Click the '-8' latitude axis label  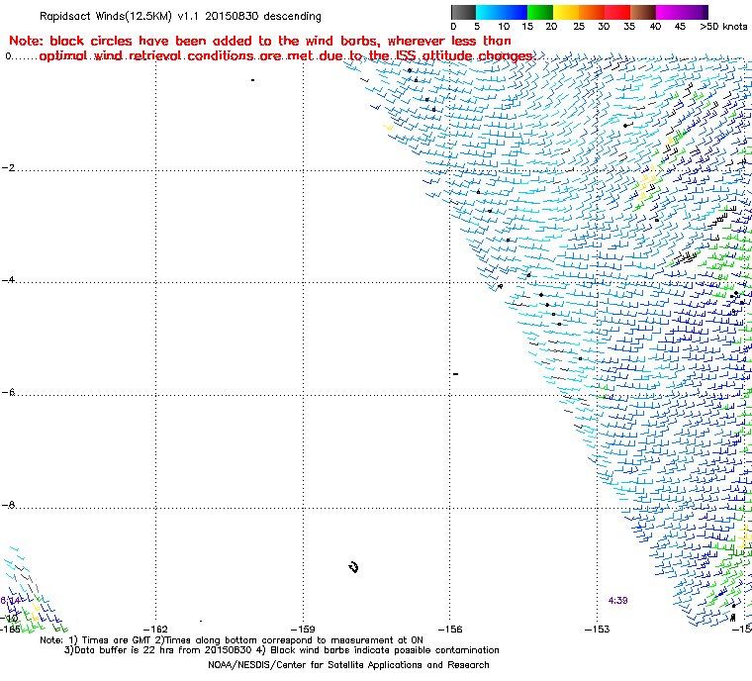[8, 505]
